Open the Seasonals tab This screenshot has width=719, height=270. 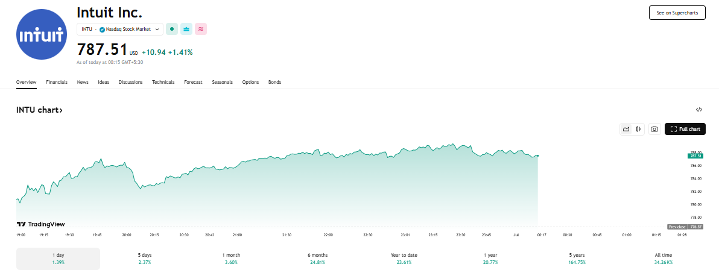tap(223, 82)
